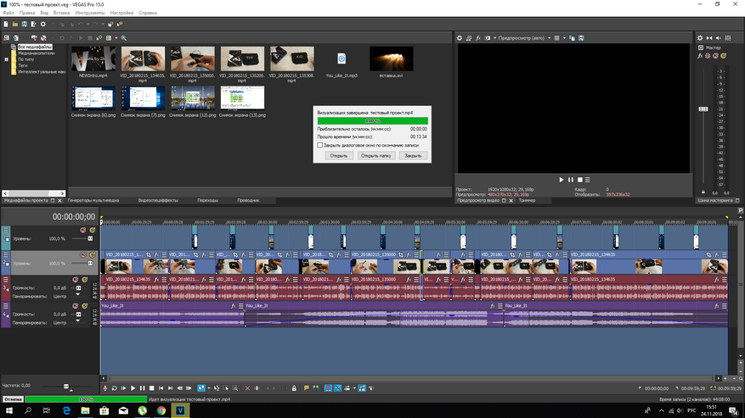Click the timeline record microphone button

click(105, 387)
